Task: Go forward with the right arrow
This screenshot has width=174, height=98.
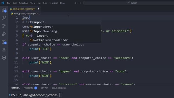Action: tap(80, 3)
